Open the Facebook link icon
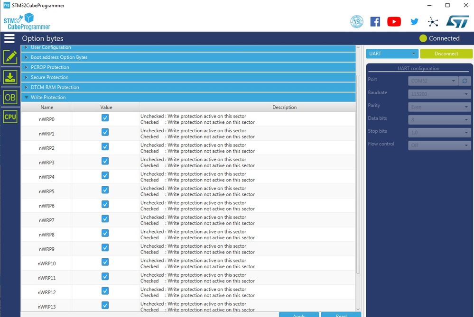Screen dimensions: 474x317 375,22
